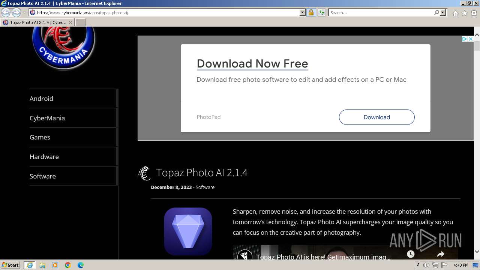The height and width of the screenshot is (270, 480).
Task: Click the video Watch later clock icon
Action: pyautogui.click(x=411, y=254)
